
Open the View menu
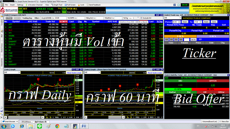pyautogui.click(x=47, y=5)
